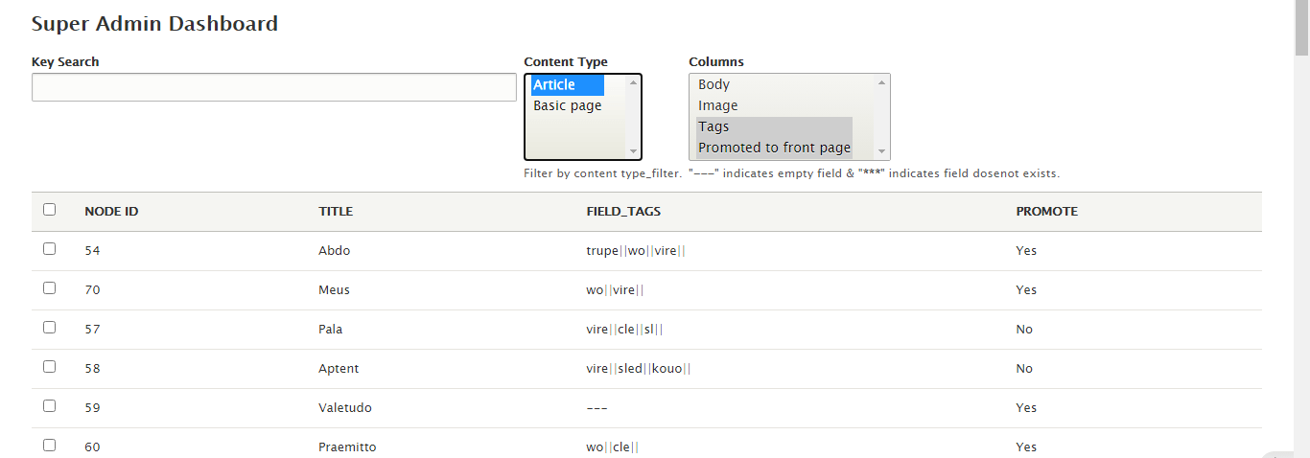Sort by the Node ID column header
Image resolution: width=1310 pixels, height=458 pixels.
(x=111, y=212)
